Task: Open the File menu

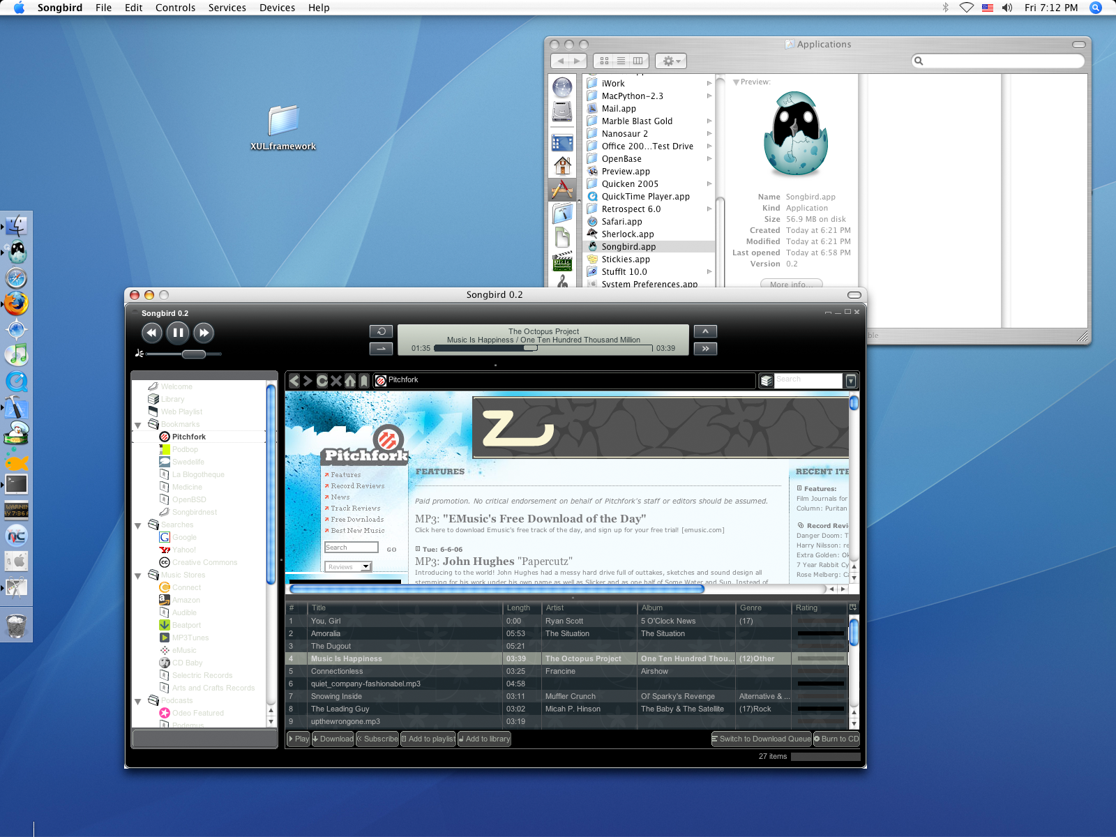Action: 103,8
